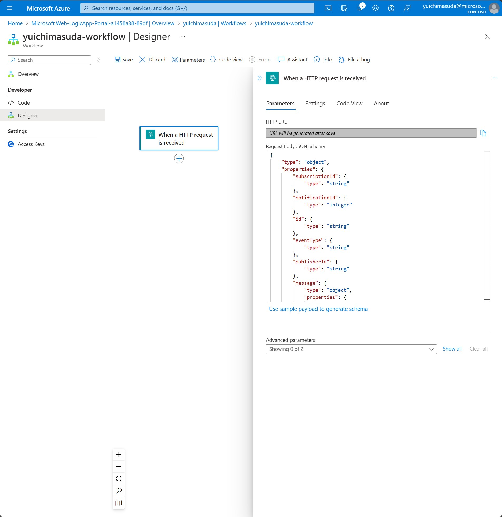Open the account avatar menu
This screenshot has height=517, width=502.
coord(494,8)
